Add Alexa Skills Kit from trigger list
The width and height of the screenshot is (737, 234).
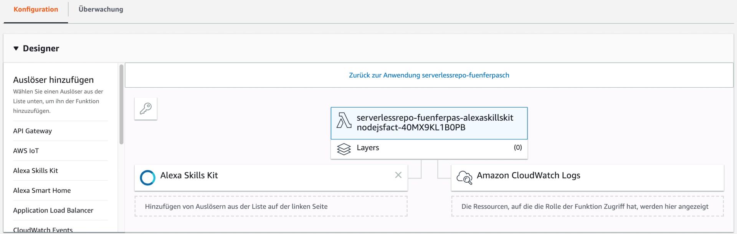tap(36, 171)
